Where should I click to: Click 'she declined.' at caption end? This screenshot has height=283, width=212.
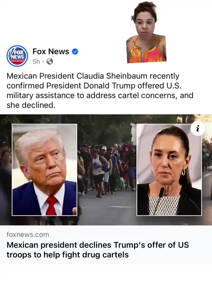coord(31,105)
